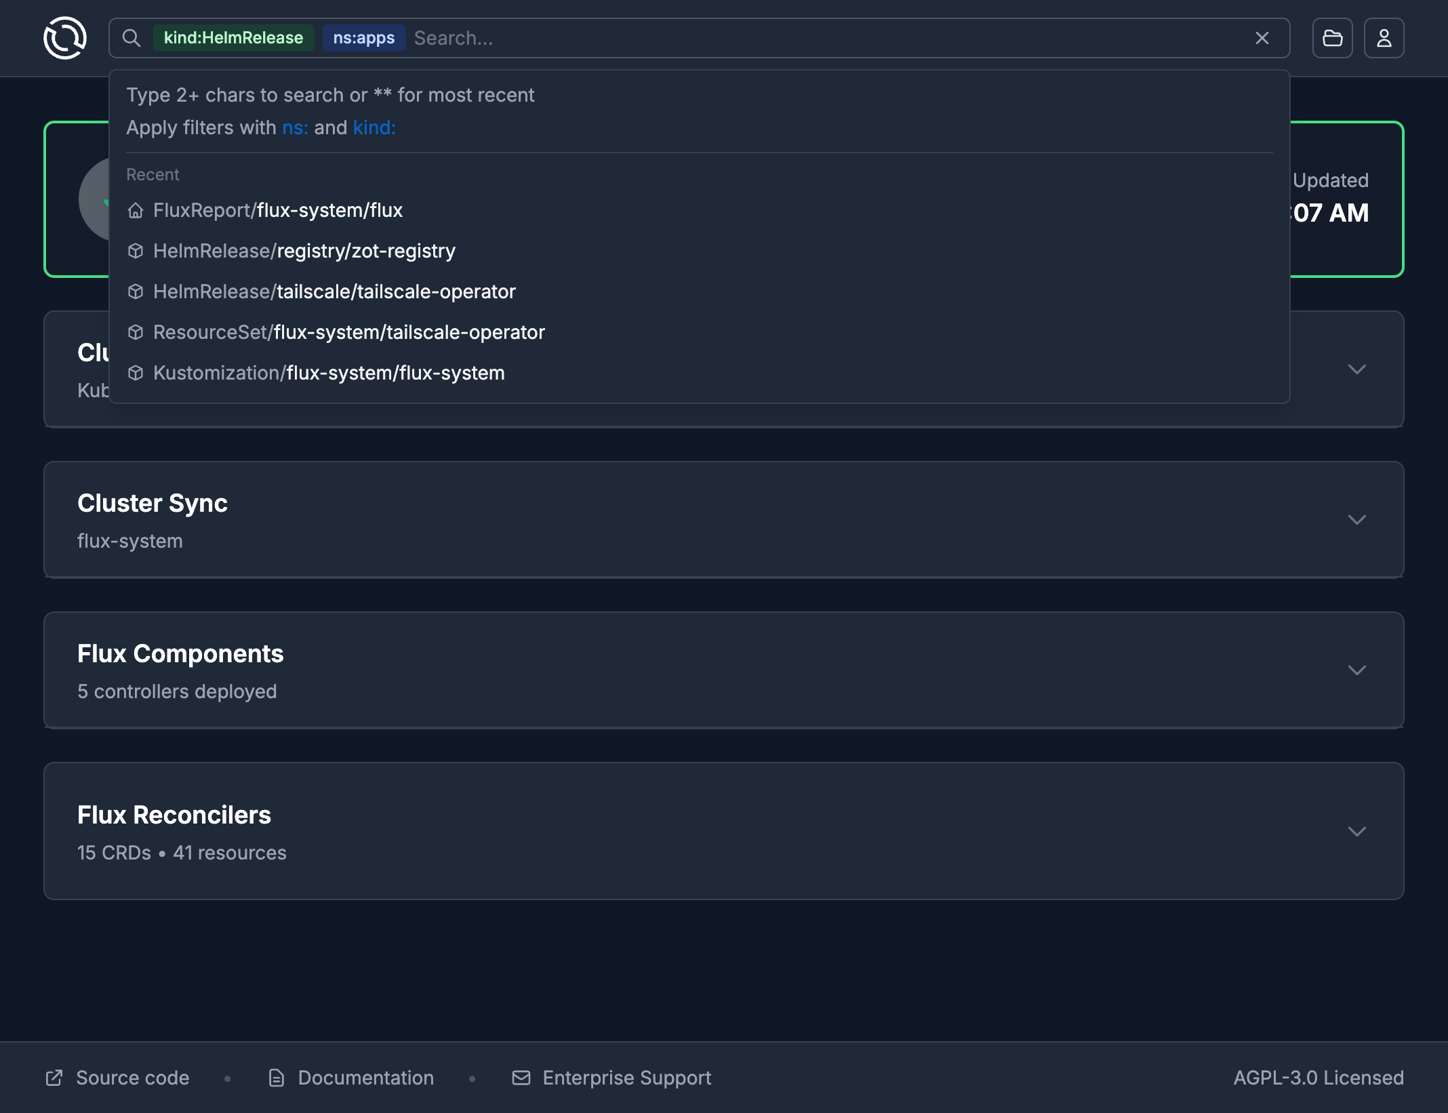Click home icon beside FluxReport entry
Screen dimensions: 1448x1113
[136, 211]
